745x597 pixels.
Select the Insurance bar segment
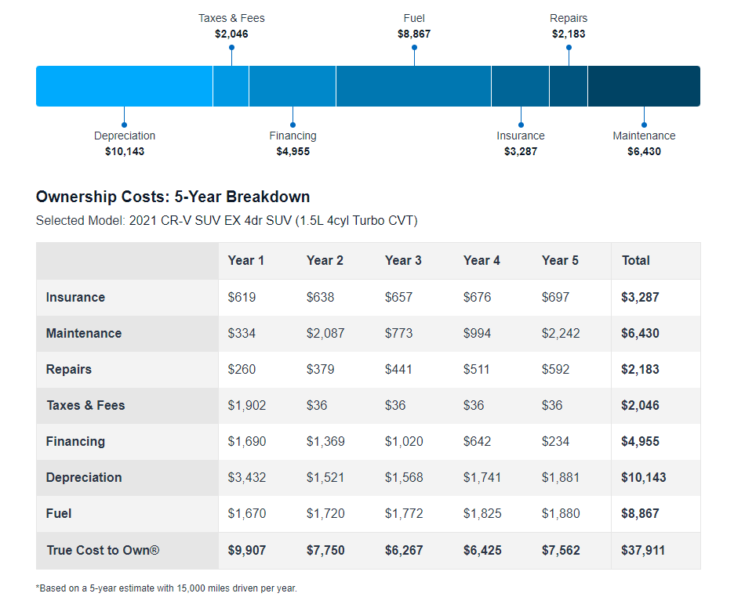(x=520, y=86)
